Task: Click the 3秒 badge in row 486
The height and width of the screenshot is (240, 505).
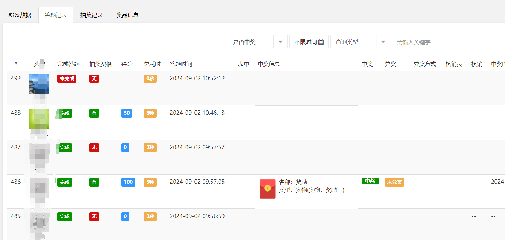Action: pyautogui.click(x=150, y=182)
